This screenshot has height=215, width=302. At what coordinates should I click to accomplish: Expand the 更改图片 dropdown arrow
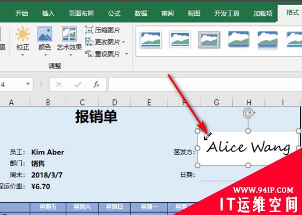click(123, 42)
